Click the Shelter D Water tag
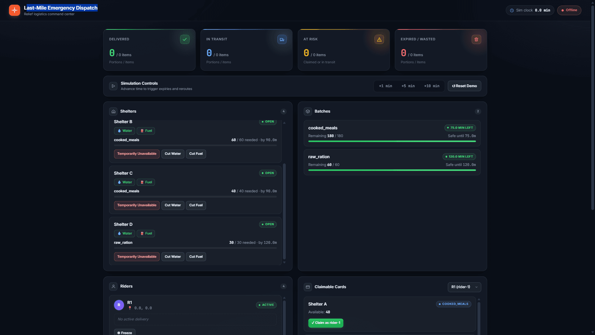The width and height of the screenshot is (595, 335). pos(125,234)
